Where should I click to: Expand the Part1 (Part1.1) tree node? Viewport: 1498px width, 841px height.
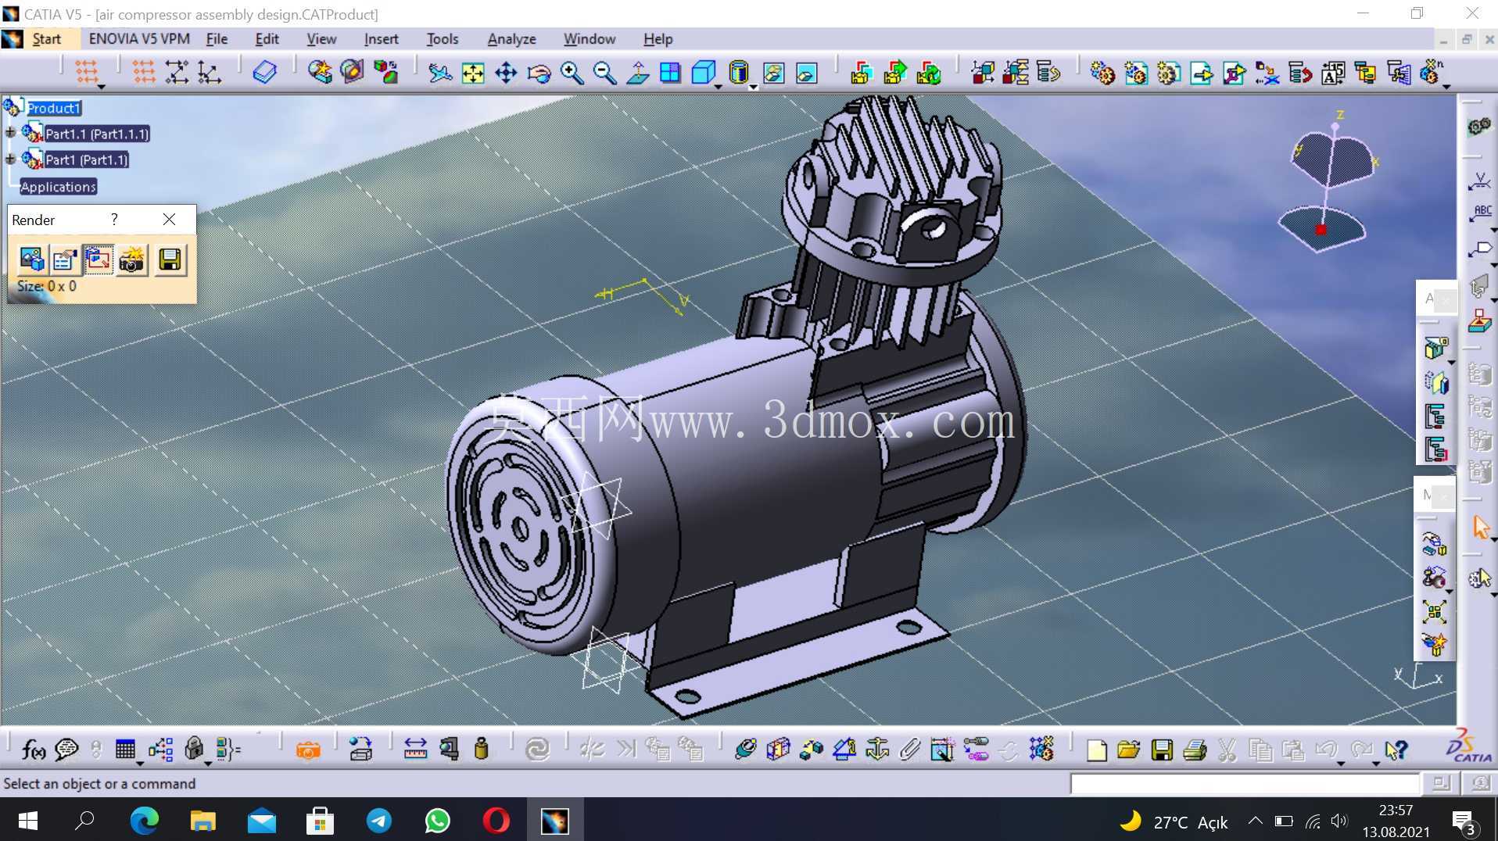click(x=10, y=159)
